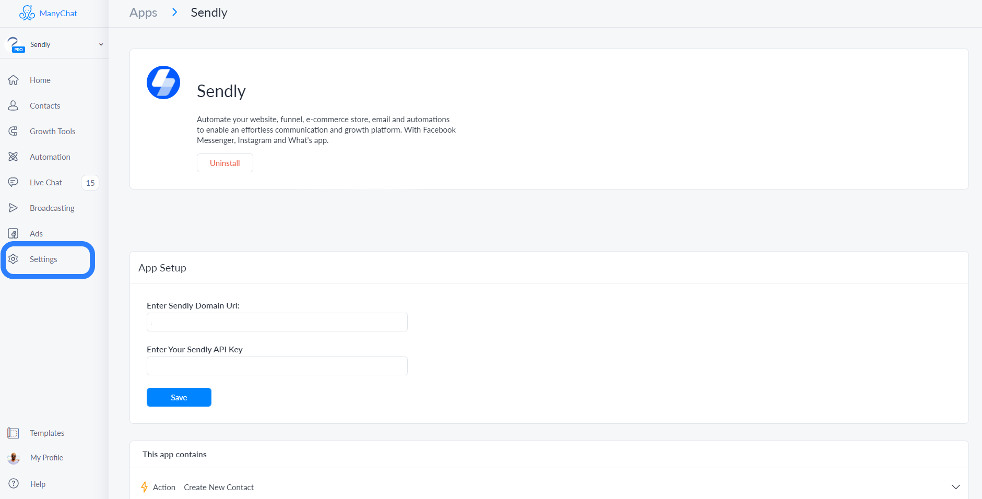Click the Templates icon
This screenshot has width=982, height=499.
pos(14,433)
